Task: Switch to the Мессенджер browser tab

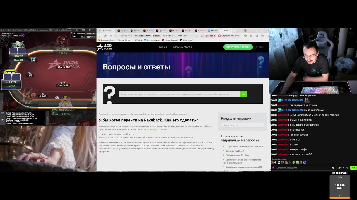Action: tap(213, 31)
